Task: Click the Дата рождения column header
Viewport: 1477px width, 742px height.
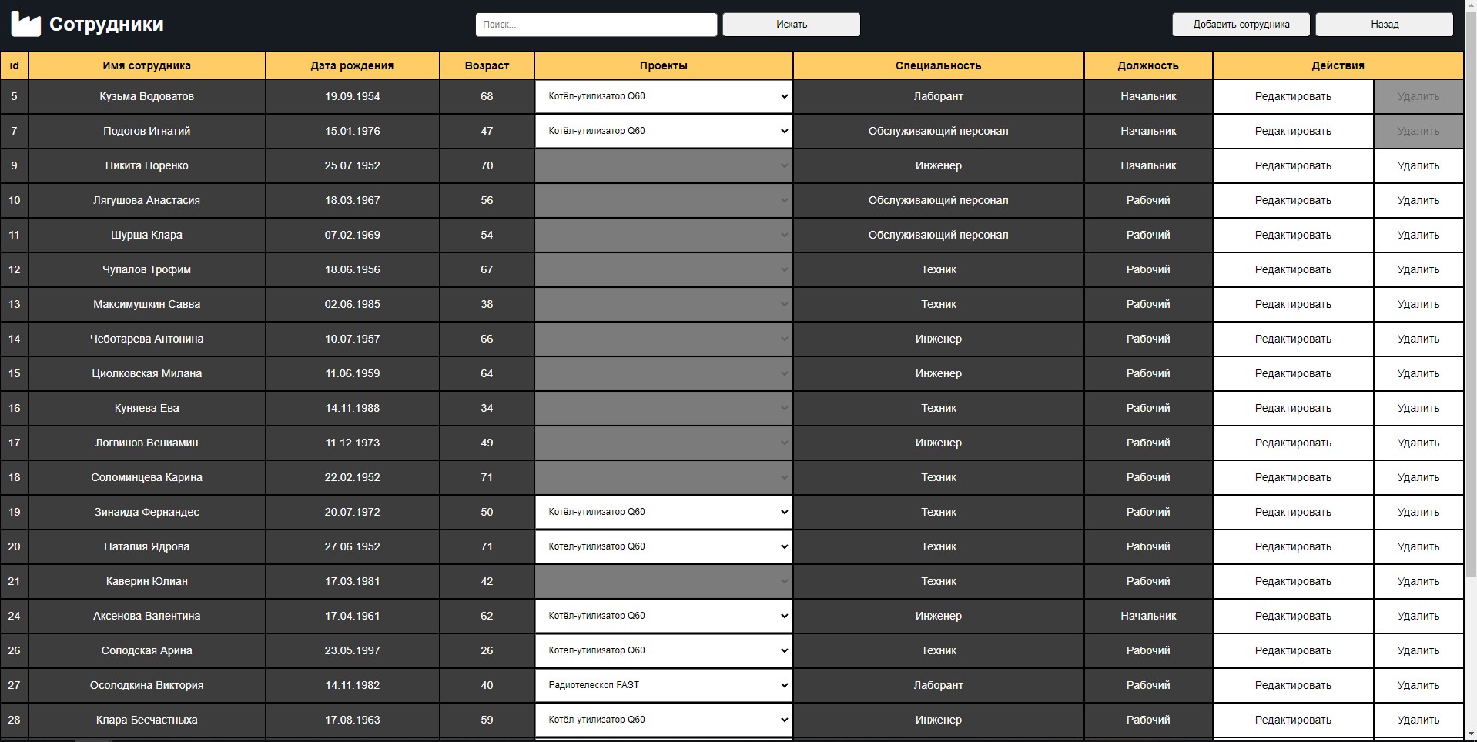Action: pyautogui.click(x=352, y=65)
